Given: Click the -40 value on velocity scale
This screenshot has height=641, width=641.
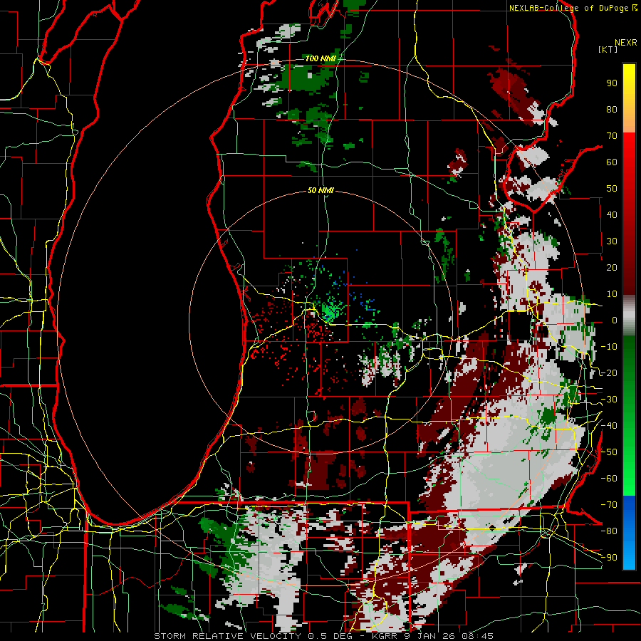Looking at the screenshot, I should click(609, 426).
